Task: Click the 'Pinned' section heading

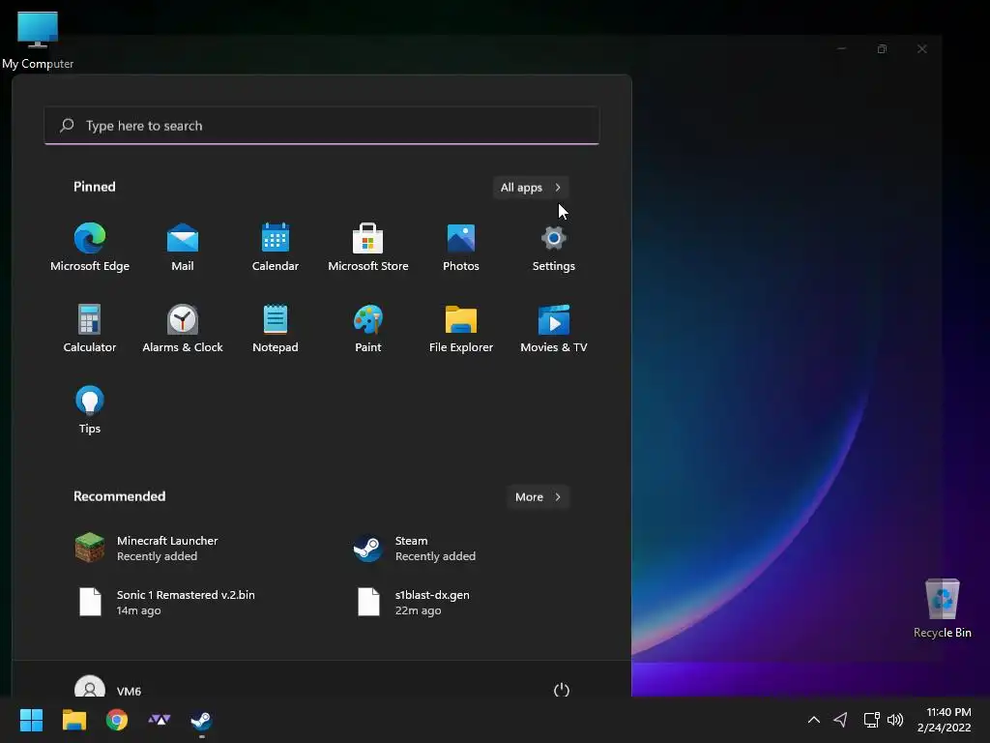Action: pos(94,187)
